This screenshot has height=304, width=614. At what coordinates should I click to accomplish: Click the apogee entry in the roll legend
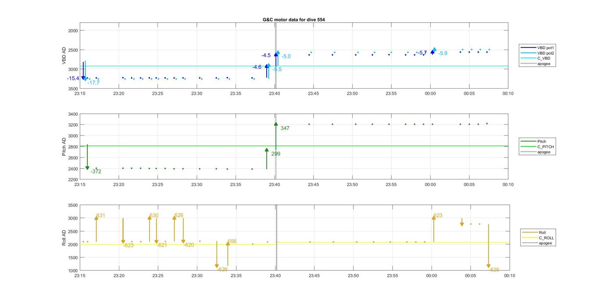coord(537,243)
